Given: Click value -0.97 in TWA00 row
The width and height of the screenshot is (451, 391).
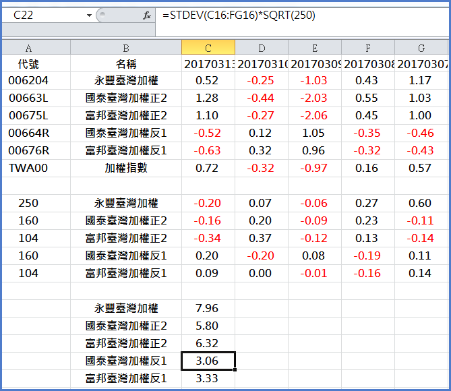Looking at the screenshot, I should (x=315, y=169).
